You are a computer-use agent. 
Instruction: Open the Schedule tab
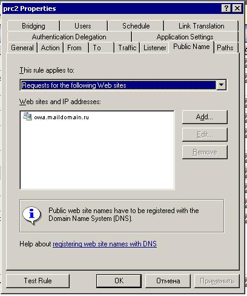pos(136,26)
